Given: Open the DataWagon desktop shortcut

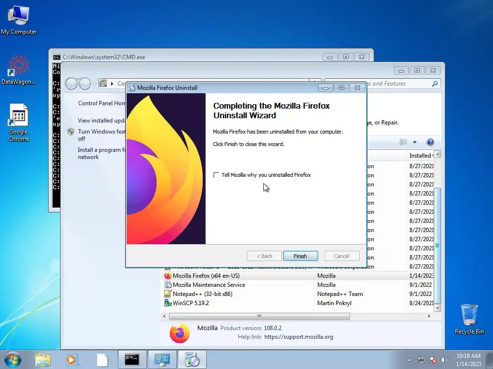Looking at the screenshot, I should click(x=19, y=70).
